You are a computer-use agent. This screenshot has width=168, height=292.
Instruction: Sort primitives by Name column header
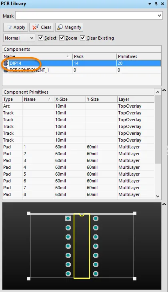pyautogui.click(x=38, y=99)
